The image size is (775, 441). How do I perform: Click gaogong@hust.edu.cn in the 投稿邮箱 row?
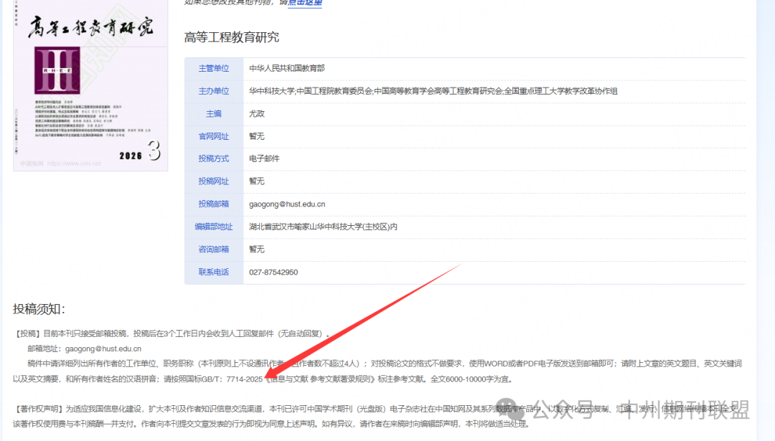pos(287,204)
